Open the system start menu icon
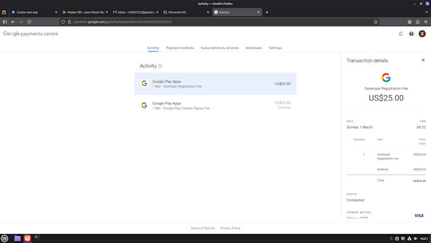Image resolution: width=431 pixels, height=243 pixels. point(4,239)
